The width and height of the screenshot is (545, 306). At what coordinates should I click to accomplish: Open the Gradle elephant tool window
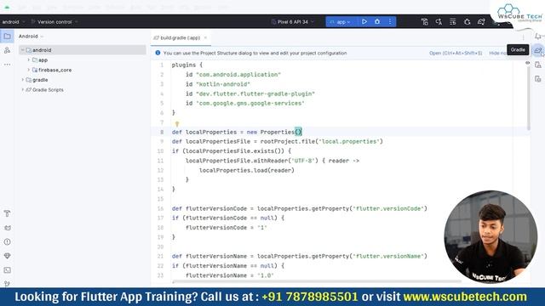tap(538, 51)
